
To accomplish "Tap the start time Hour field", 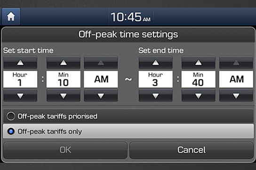I will [20, 79].
